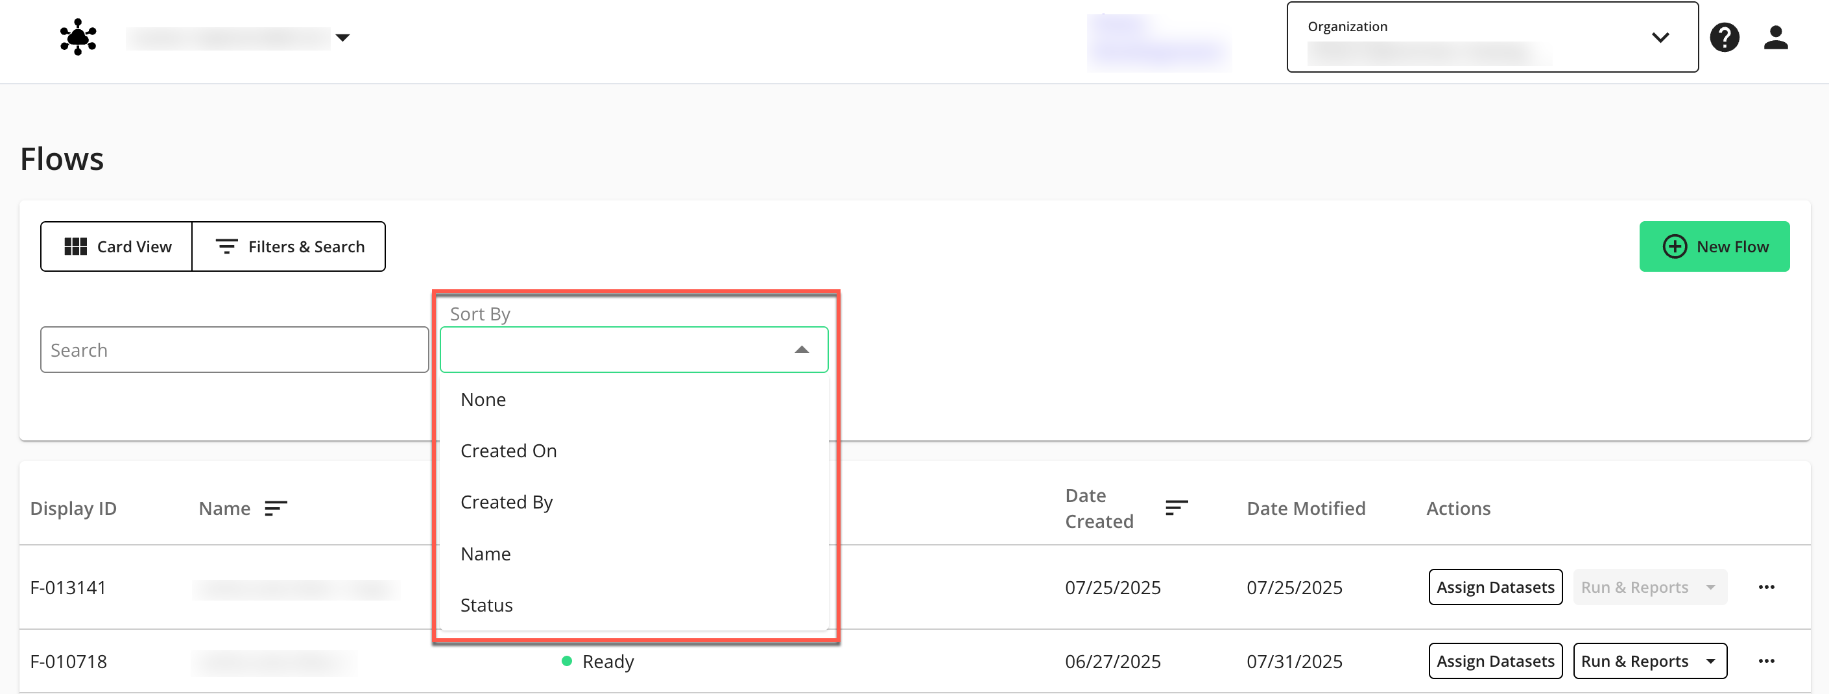Collapse the Sort By dropdown
1829x694 pixels.
(801, 350)
